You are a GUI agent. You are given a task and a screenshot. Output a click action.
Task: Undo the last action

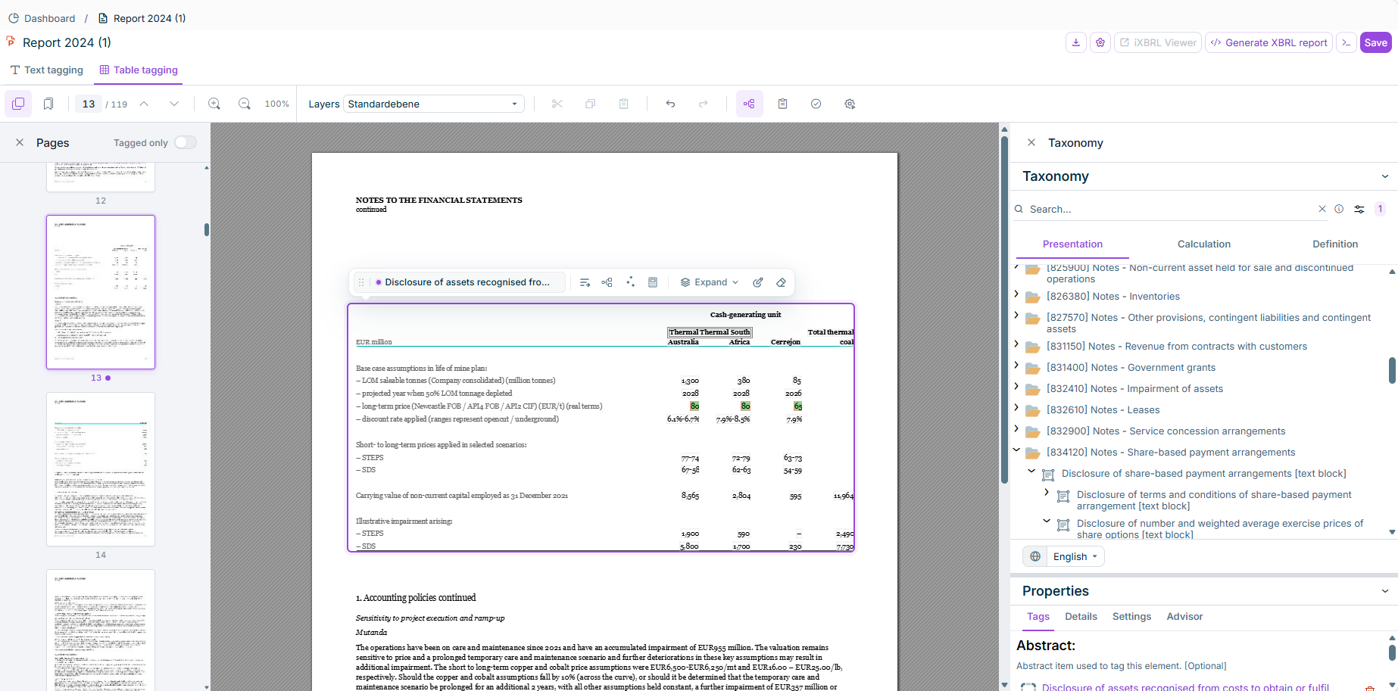pos(670,104)
